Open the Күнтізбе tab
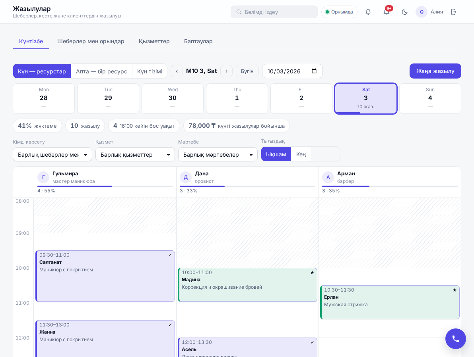474x357 pixels. coord(31,41)
